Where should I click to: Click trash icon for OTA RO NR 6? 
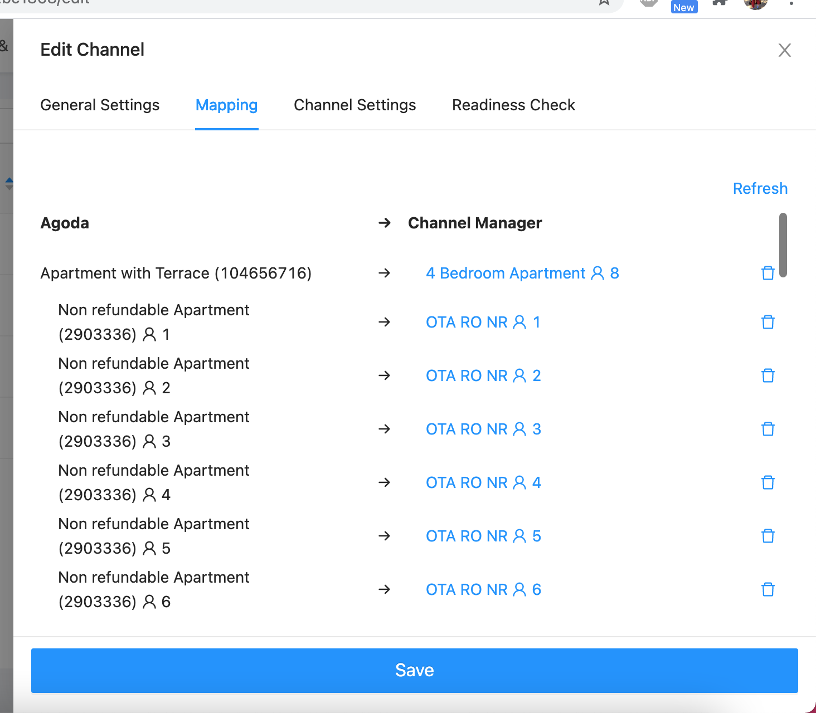pos(768,589)
